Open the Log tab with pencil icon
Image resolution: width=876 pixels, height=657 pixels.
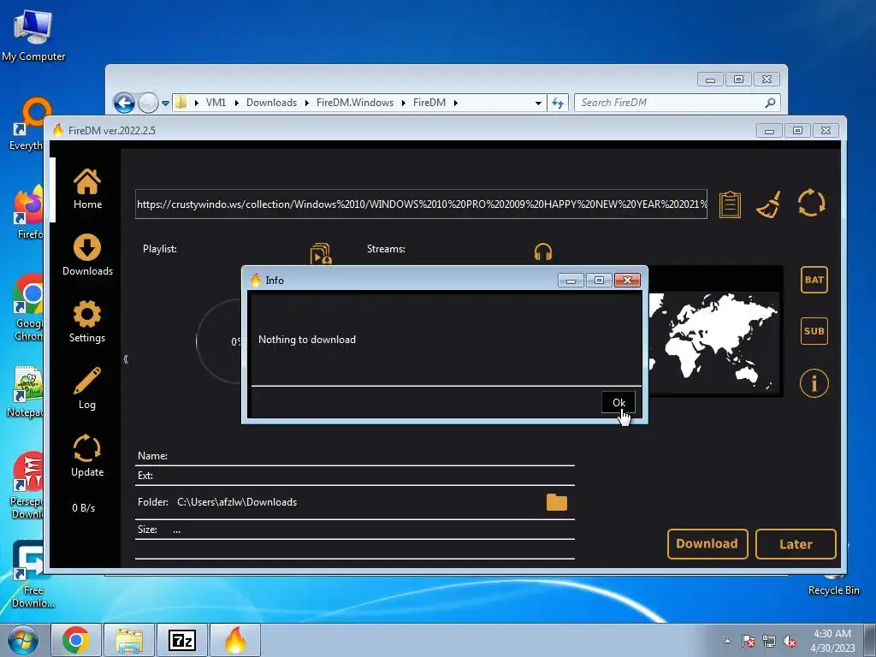(87, 389)
